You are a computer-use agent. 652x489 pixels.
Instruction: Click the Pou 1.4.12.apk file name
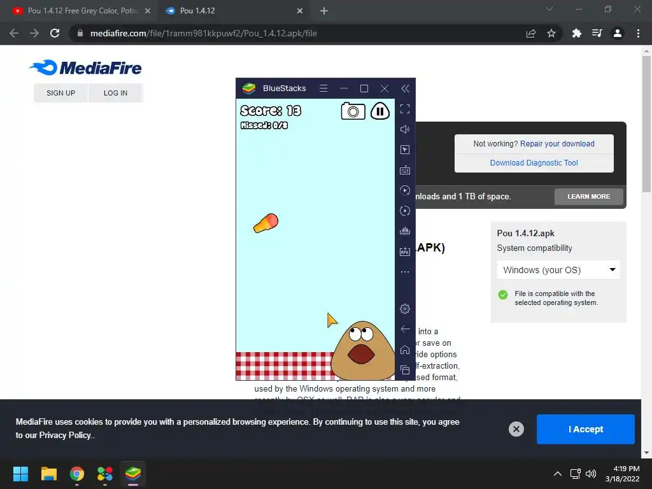point(525,233)
